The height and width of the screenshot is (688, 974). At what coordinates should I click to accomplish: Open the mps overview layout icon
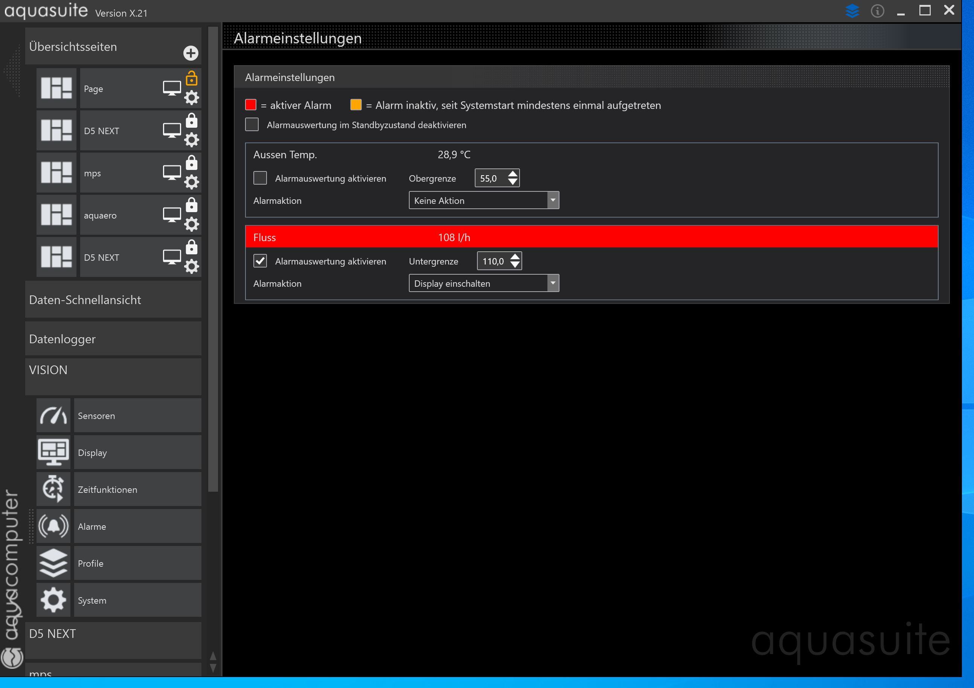56,173
